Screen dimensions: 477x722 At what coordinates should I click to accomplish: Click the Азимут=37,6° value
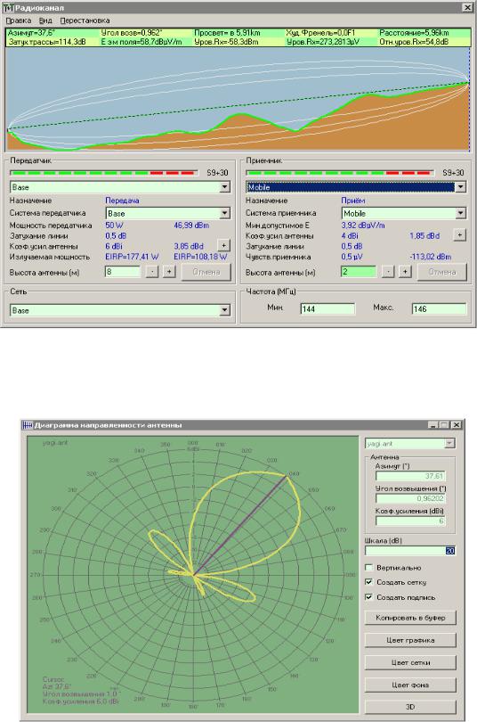point(32,33)
